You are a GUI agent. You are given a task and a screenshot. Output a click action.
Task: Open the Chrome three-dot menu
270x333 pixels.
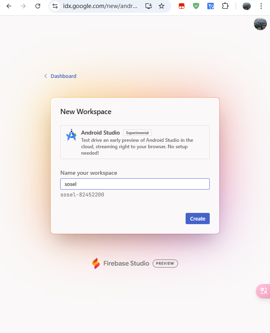(x=261, y=6)
